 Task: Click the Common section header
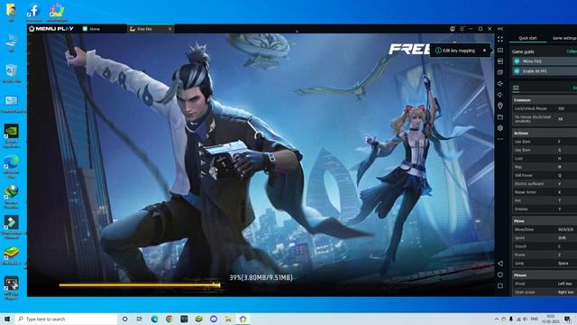(545, 100)
